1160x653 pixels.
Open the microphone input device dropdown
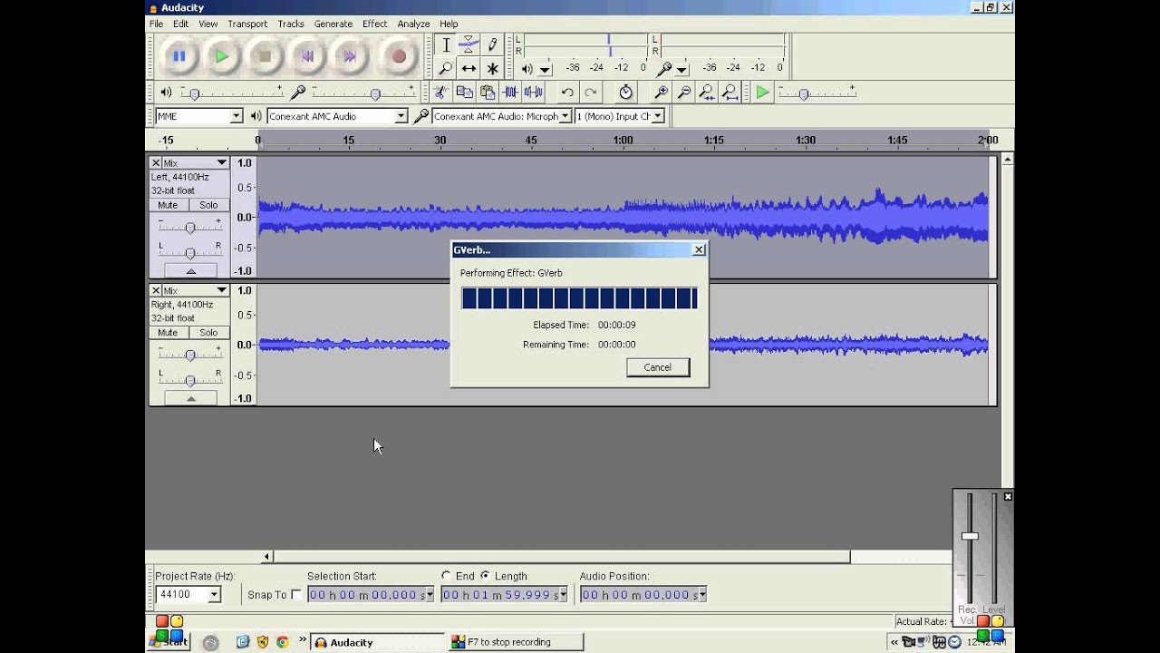coord(565,116)
